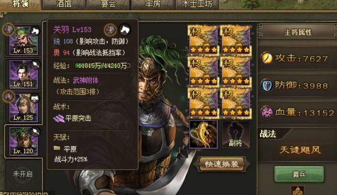337x195 pixels.
Task: Click the 平原突击 tactic icon
Action: point(59,118)
